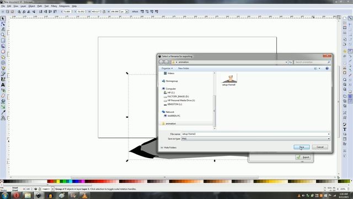Image resolution: width=353 pixels, height=199 pixels.
Task: Toggle first Affect scale stroke button
Action: (142, 12)
